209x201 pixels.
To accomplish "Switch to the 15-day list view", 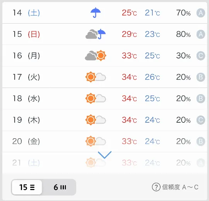I will (x=27, y=187).
